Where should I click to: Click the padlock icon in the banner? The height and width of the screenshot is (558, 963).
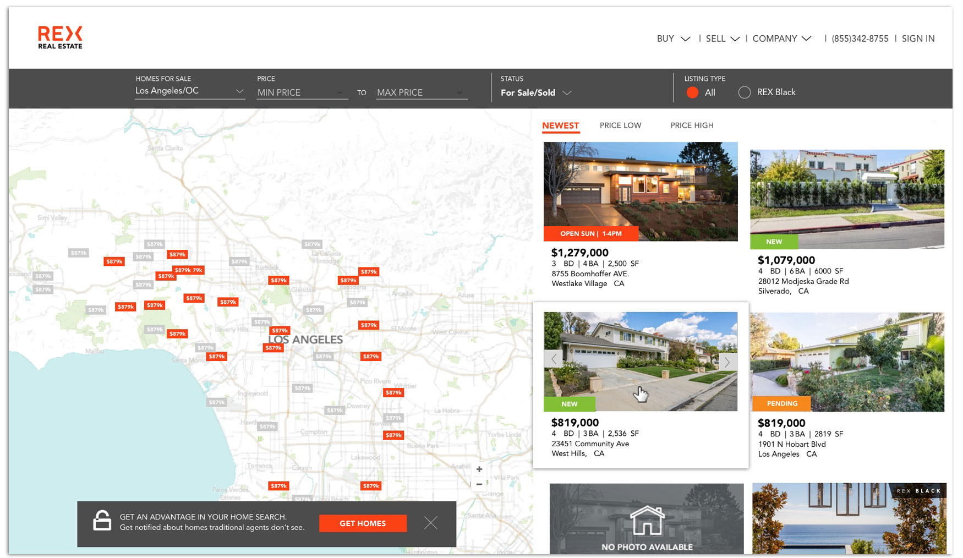tap(102, 520)
